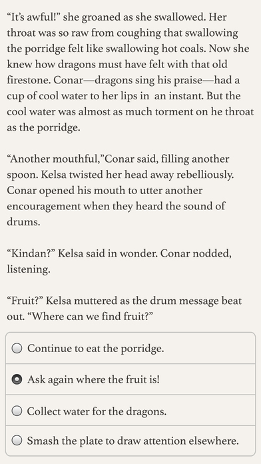Click the word "drums." ending the second paragraph
Screen dimensions: 261x464
click(x=23, y=222)
